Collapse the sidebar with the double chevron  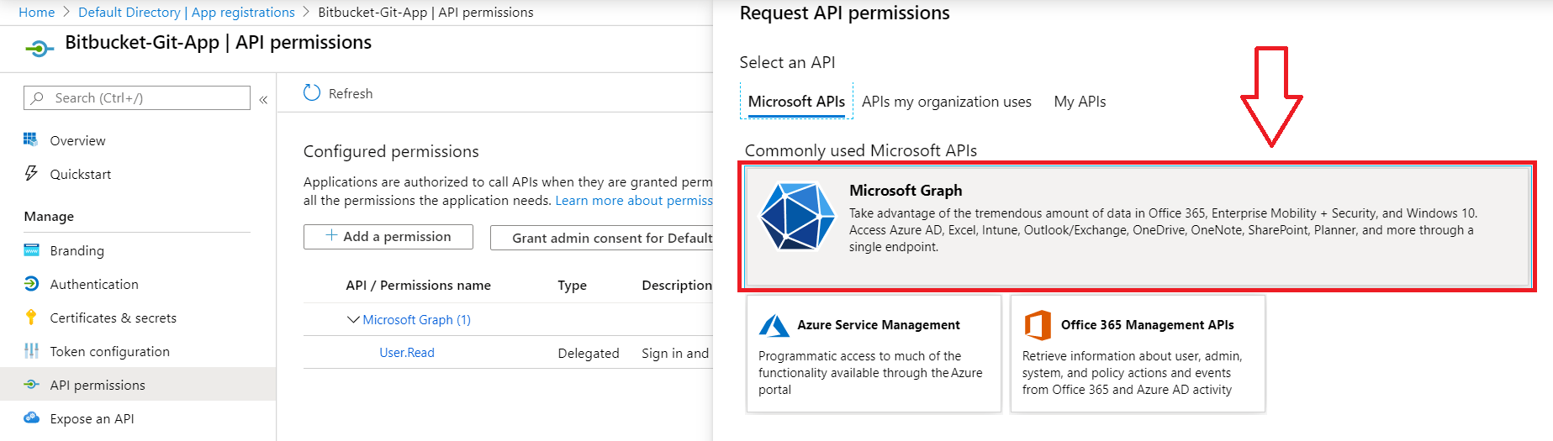263,99
